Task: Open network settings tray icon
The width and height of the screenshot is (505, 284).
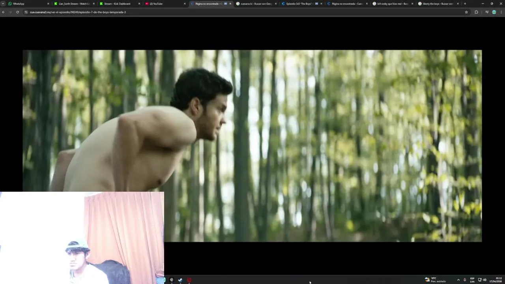Action: [480, 280]
